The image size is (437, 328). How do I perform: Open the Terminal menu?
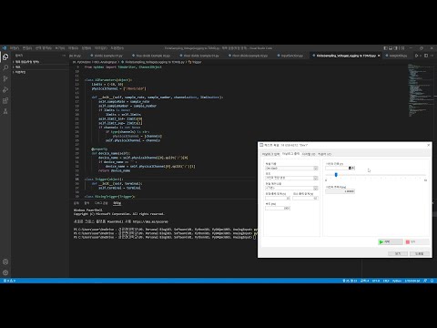101,48
